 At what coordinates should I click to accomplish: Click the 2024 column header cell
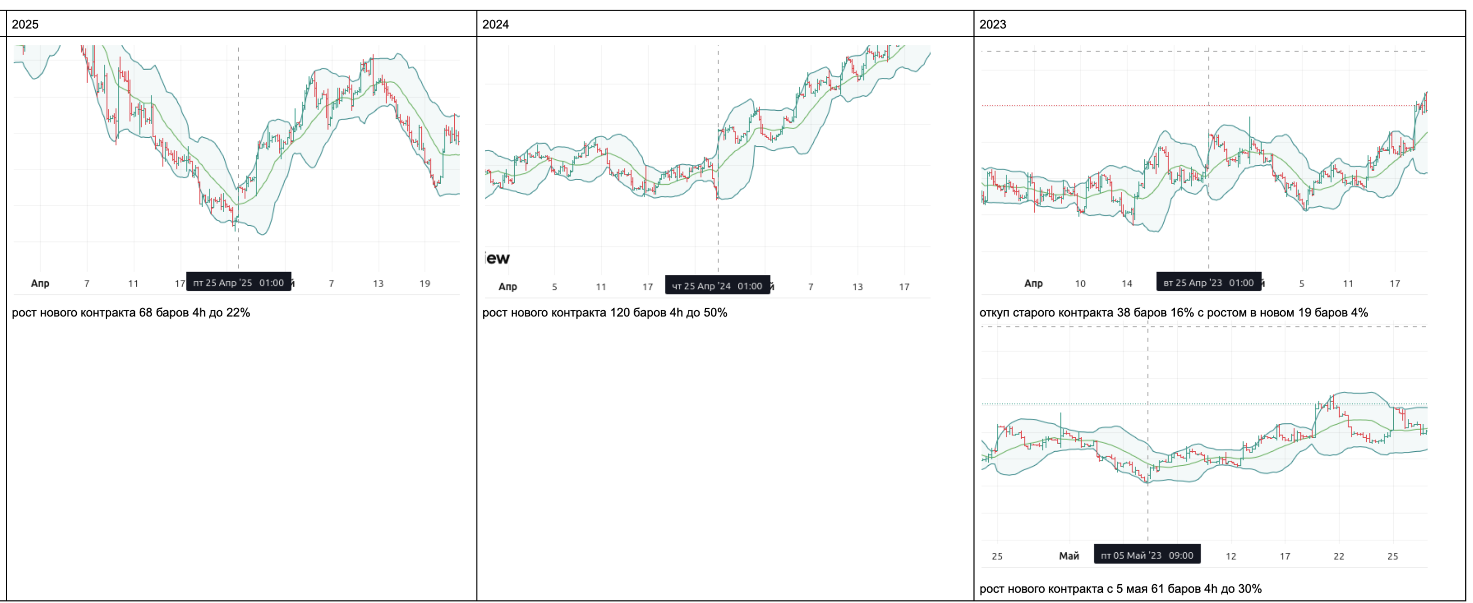point(724,24)
